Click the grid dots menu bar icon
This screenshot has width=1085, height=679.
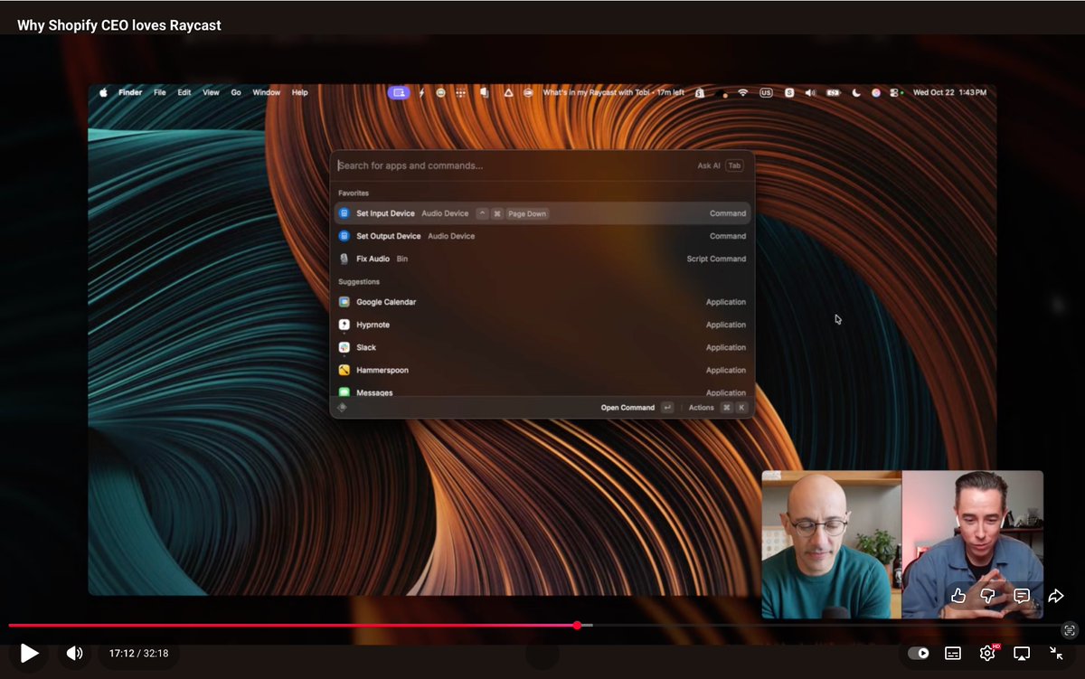click(x=461, y=92)
